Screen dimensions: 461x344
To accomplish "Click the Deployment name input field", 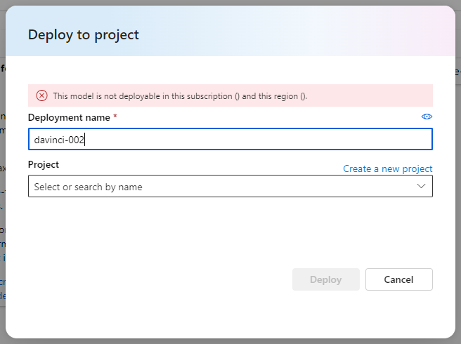I will (230, 139).
